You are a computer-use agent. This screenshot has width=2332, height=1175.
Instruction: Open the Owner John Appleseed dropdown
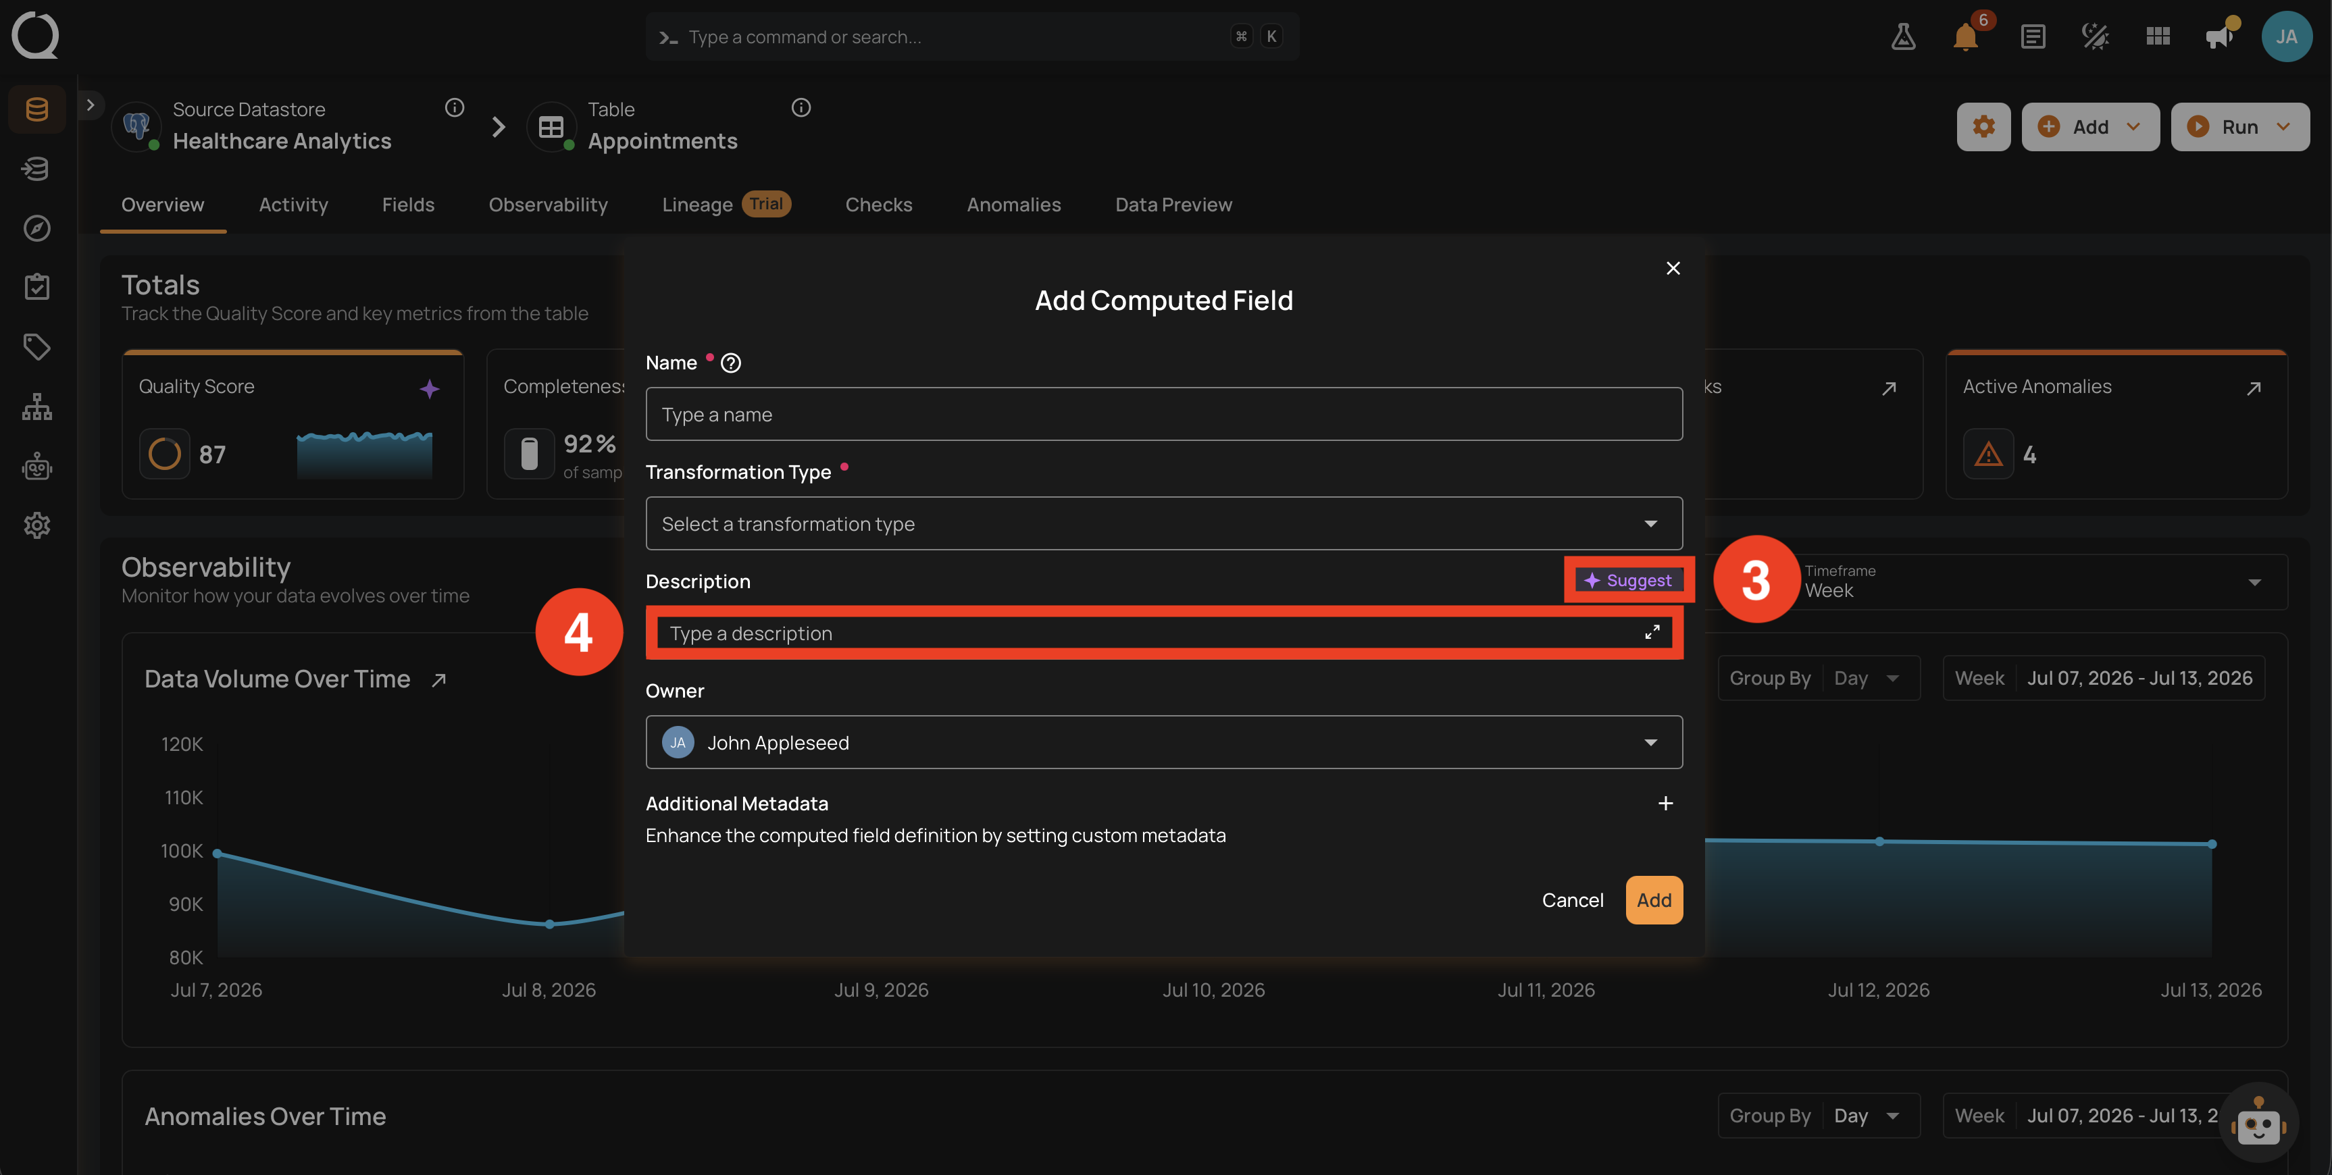(1163, 742)
